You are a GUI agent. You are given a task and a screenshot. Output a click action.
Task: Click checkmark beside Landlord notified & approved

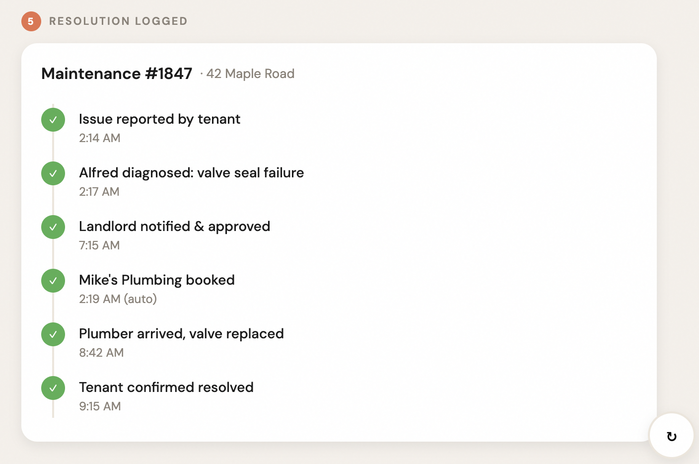click(53, 227)
